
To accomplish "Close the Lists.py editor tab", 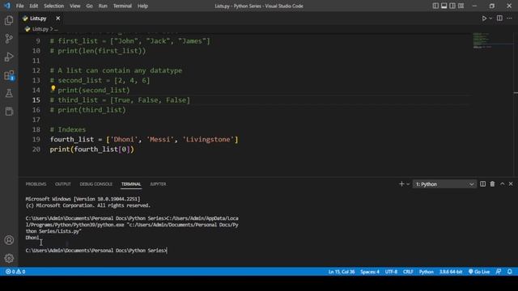I will 57,18.
